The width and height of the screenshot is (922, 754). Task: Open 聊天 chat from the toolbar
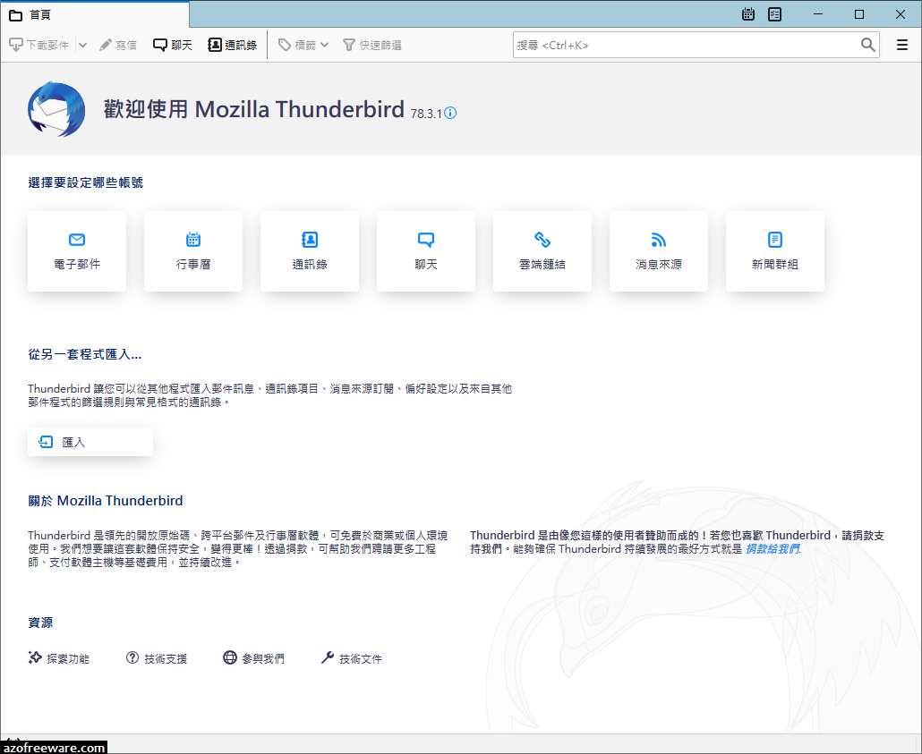point(172,45)
